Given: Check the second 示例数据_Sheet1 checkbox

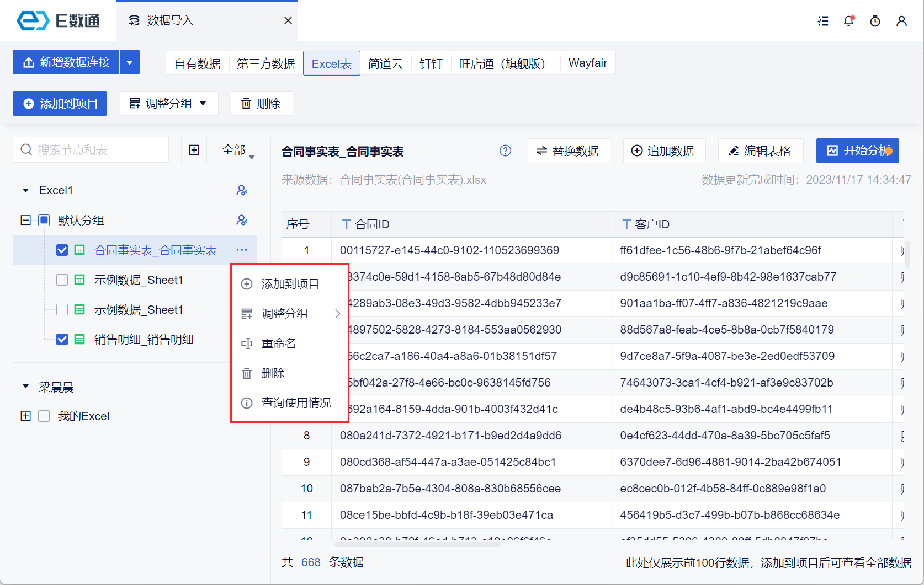Looking at the screenshot, I should click(62, 309).
